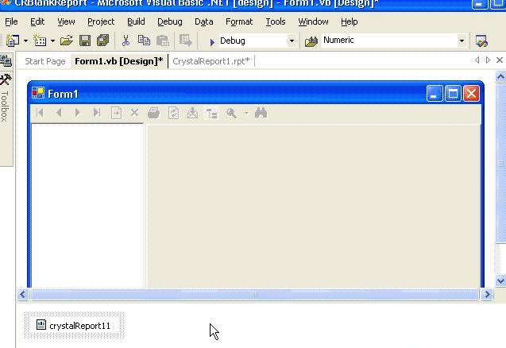Click the Refresh report icon
The image size is (506, 348).
coord(173,113)
